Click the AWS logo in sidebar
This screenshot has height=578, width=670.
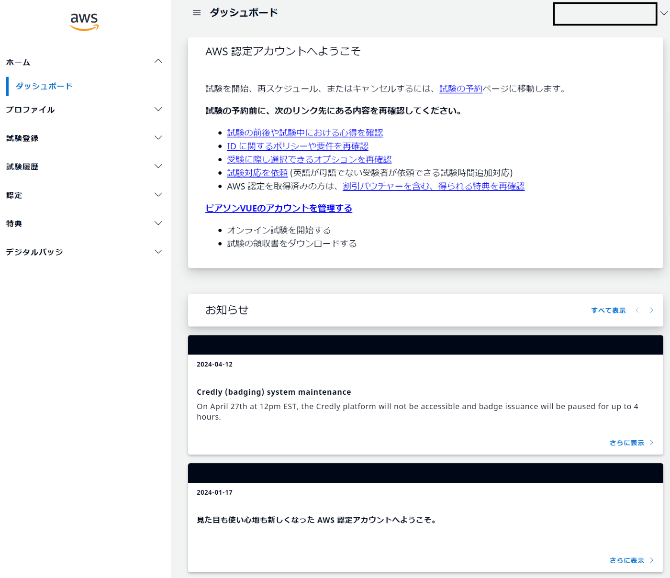(84, 22)
